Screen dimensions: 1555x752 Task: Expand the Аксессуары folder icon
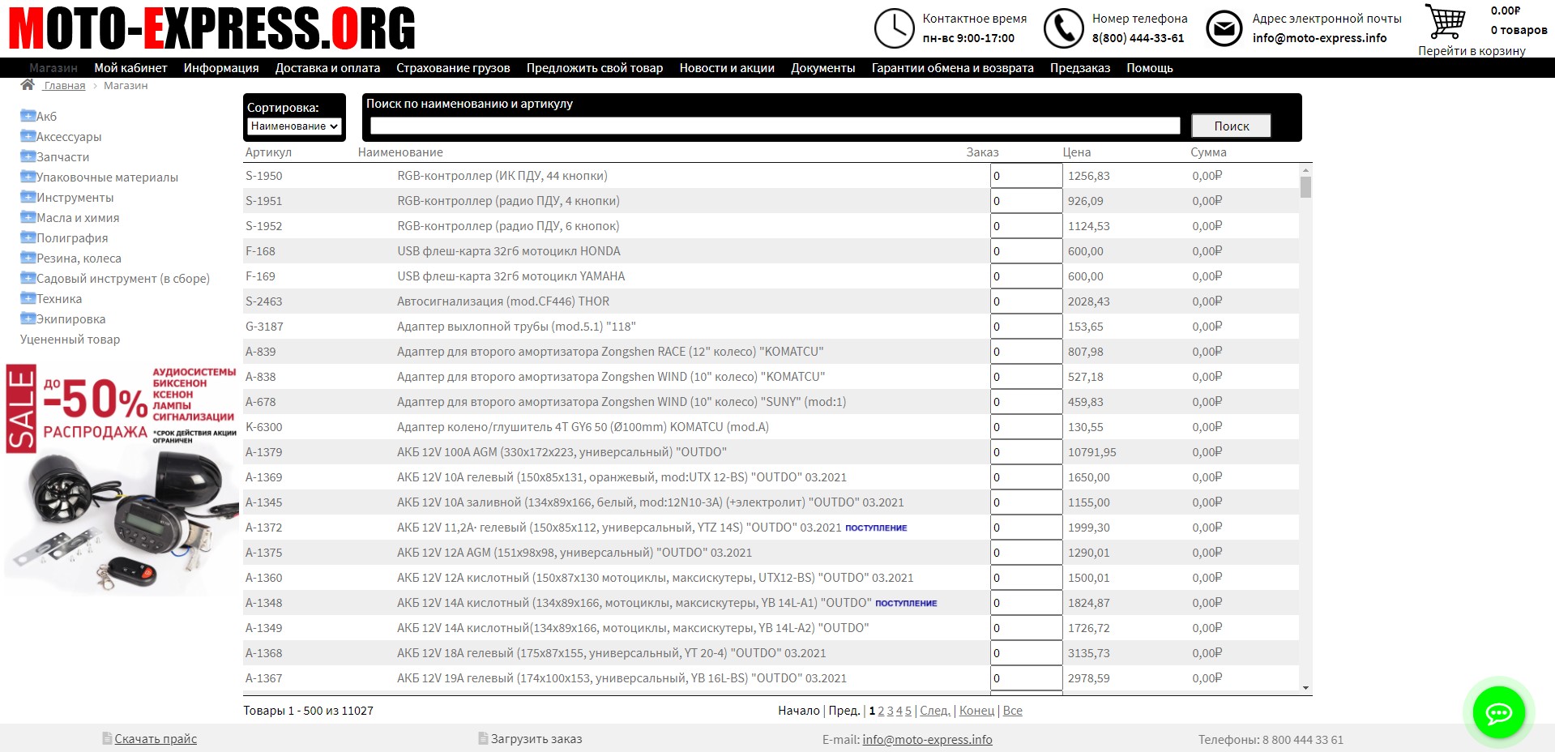28,136
